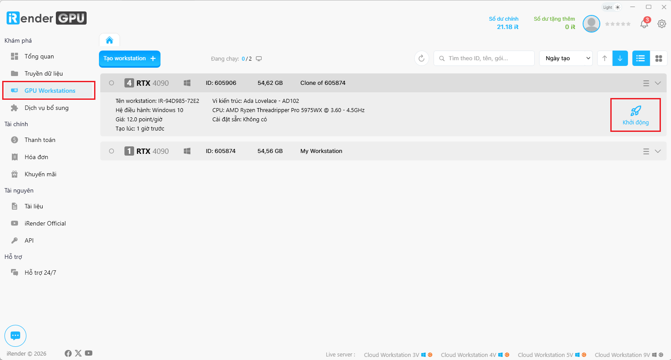Switch to grid view layout
This screenshot has width=671, height=360.
pyautogui.click(x=659, y=58)
